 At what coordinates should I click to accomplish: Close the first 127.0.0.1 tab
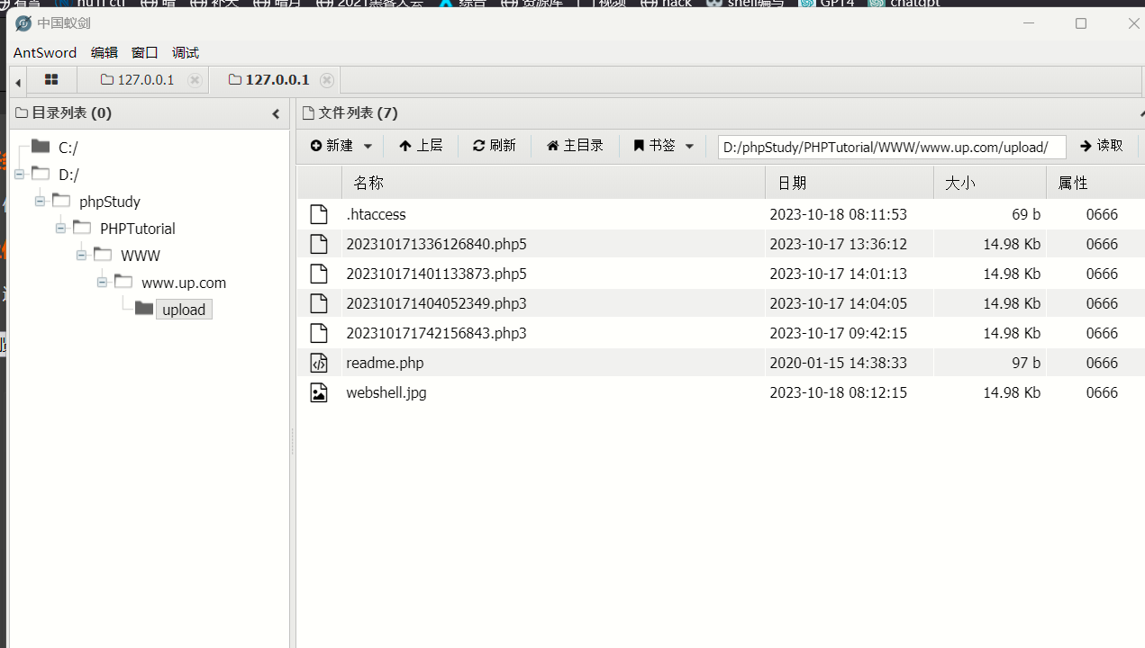tap(195, 80)
